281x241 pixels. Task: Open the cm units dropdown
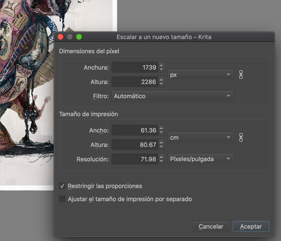(201, 138)
